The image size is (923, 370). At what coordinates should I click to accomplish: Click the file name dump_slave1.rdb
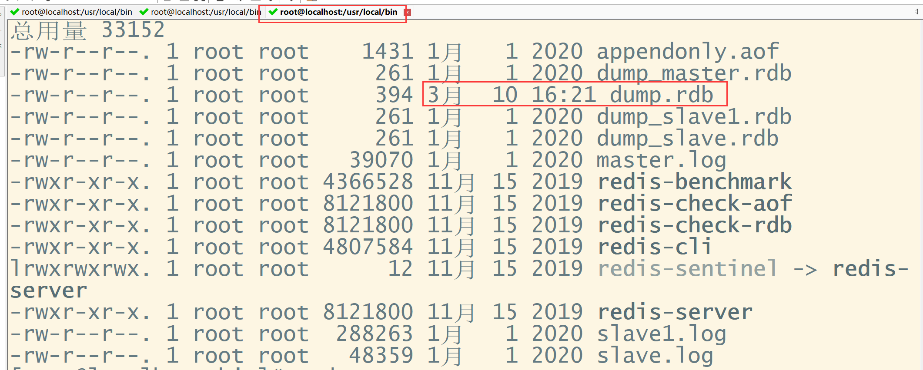pyautogui.click(x=694, y=117)
